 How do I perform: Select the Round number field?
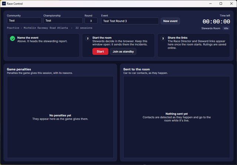click(91, 21)
